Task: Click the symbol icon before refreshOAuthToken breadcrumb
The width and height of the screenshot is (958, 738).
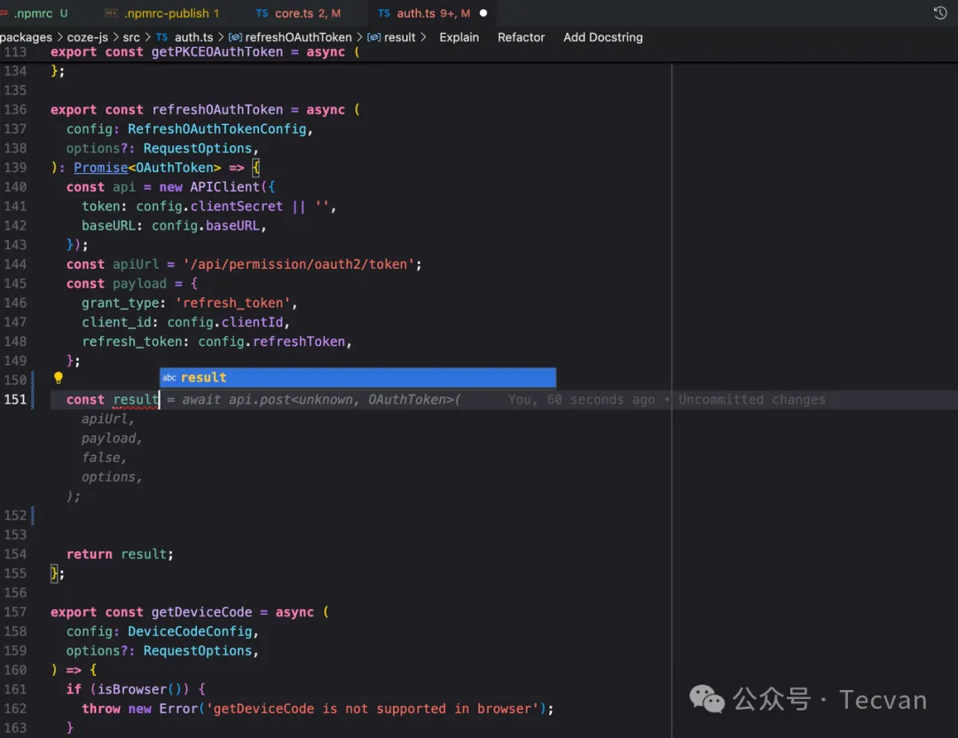Action: [x=235, y=37]
